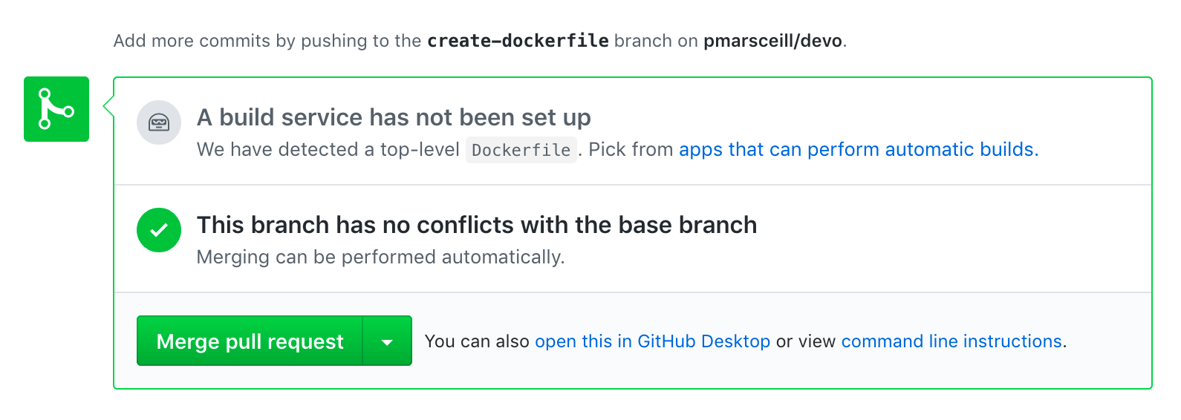Click the Merging can be performed automatically text
The height and width of the screenshot is (420, 1181).
(x=380, y=257)
